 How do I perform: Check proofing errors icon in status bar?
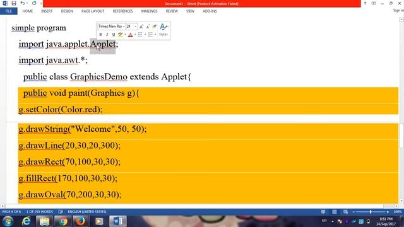coord(61,212)
